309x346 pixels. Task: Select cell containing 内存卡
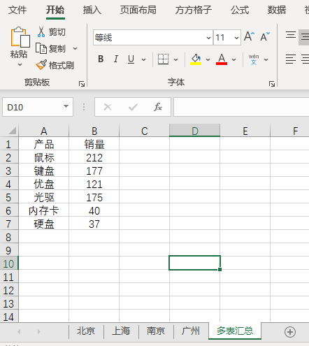[x=44, y=210]
